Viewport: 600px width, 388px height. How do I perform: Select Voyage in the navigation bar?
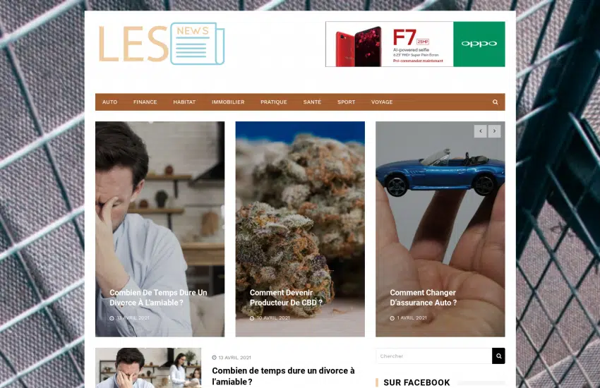click(x=382, y=102)
